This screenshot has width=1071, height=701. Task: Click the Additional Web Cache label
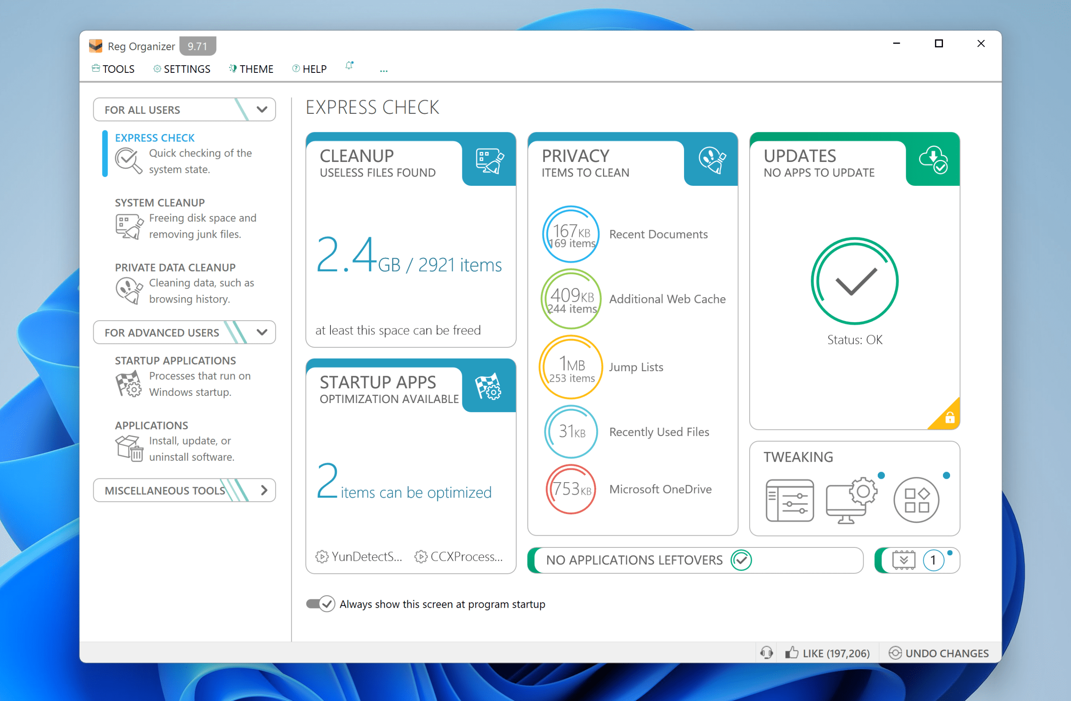667,299
